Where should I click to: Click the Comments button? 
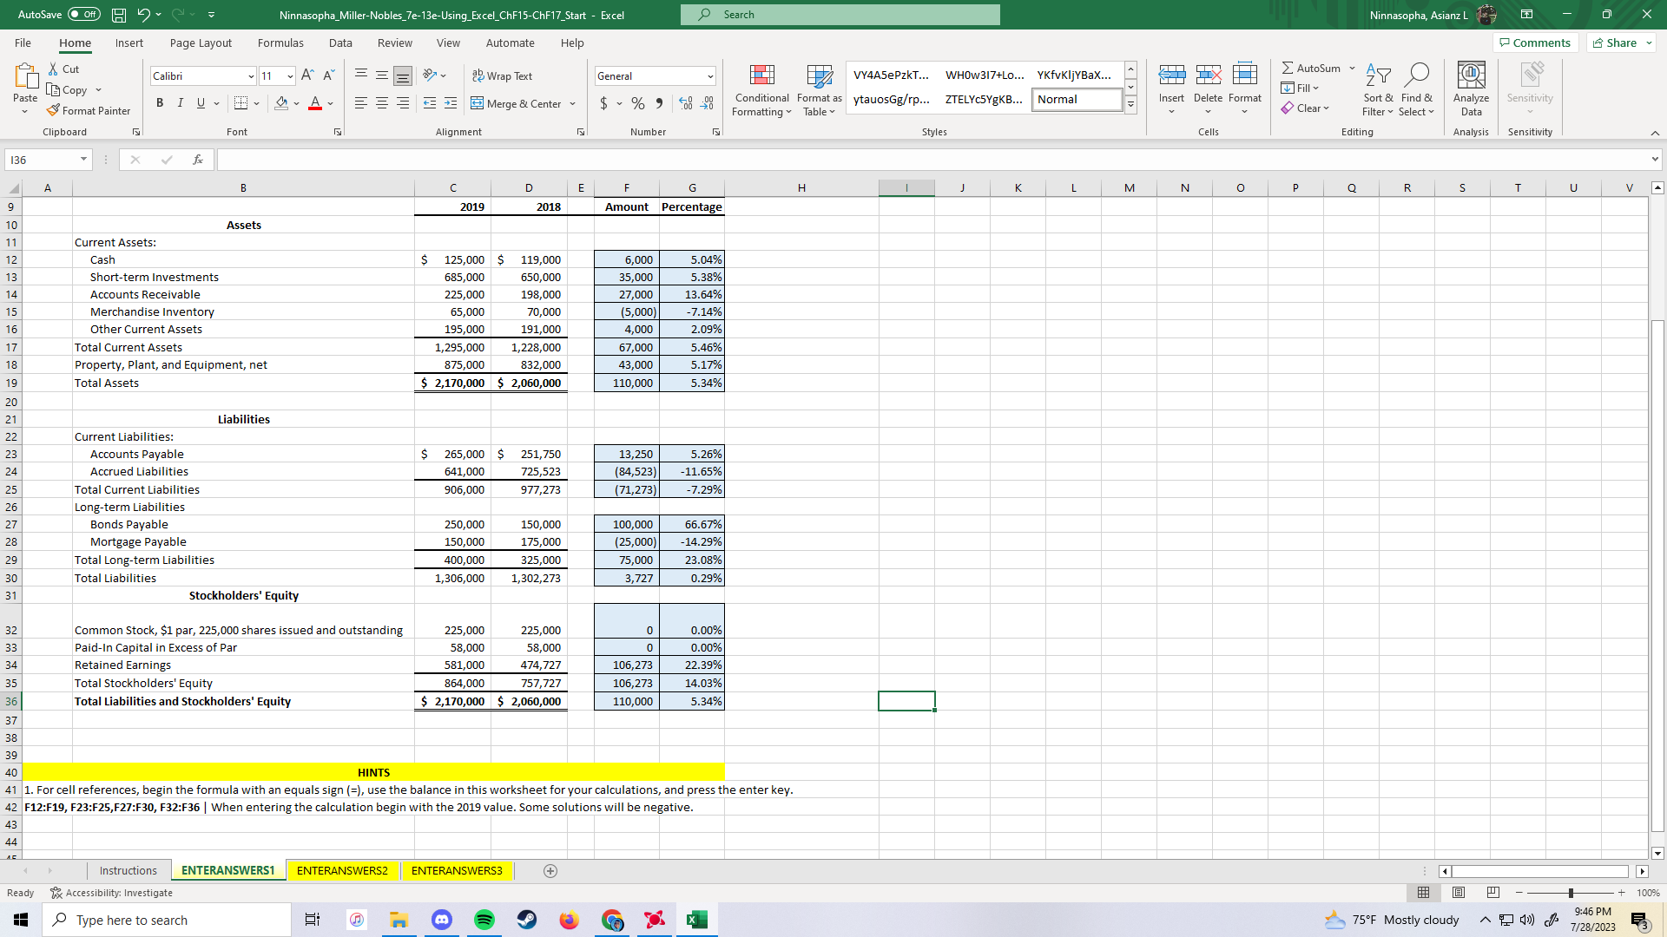(x=1534, y=43)
